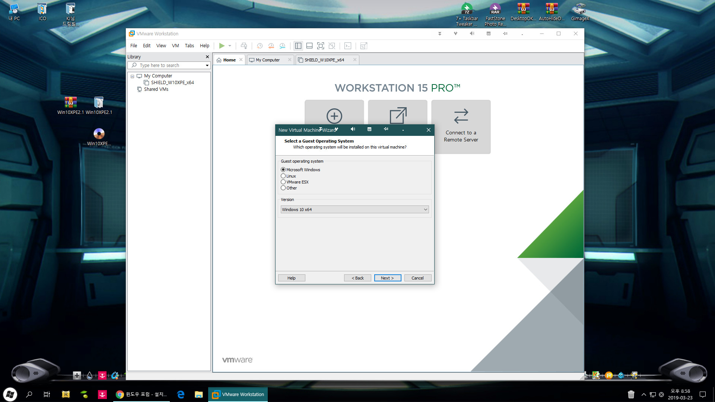Image resolution: width=715 pixels, height=402 pixels.
Task: Open the AutoHideD... desktop archive icon
Action: 552,12
